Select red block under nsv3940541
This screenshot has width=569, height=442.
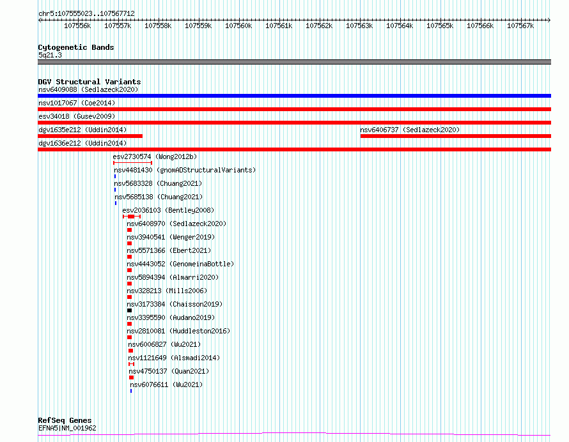coord(130,243)
